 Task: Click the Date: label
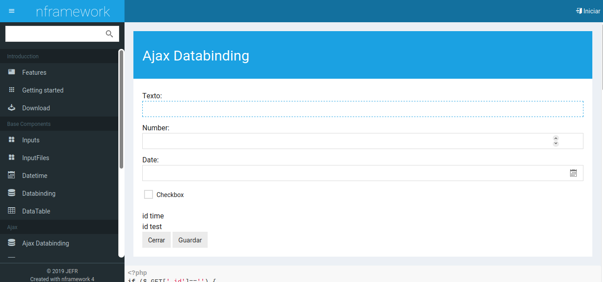[150, 160]
